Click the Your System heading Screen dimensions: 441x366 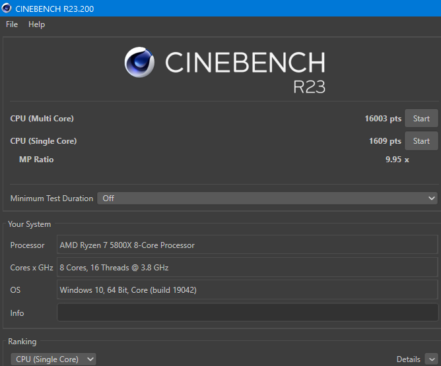point(30,224)
